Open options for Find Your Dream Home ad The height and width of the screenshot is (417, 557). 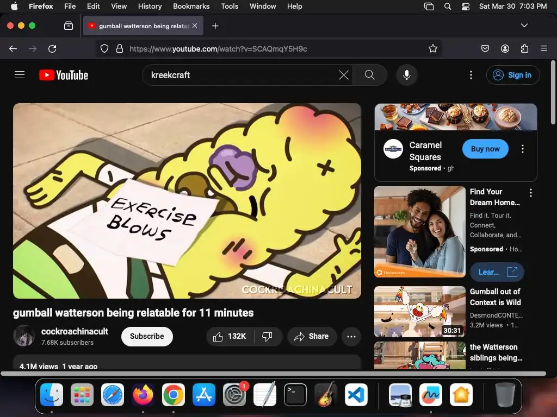point(531,193)
